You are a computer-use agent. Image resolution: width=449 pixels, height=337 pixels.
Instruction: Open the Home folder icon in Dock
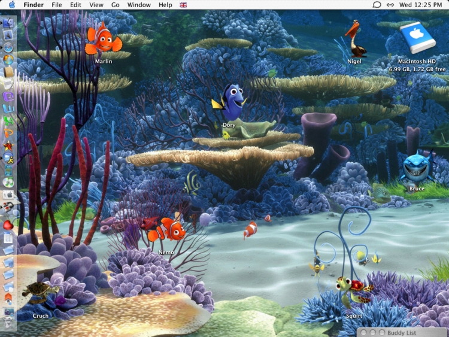[x=8, y=298]
